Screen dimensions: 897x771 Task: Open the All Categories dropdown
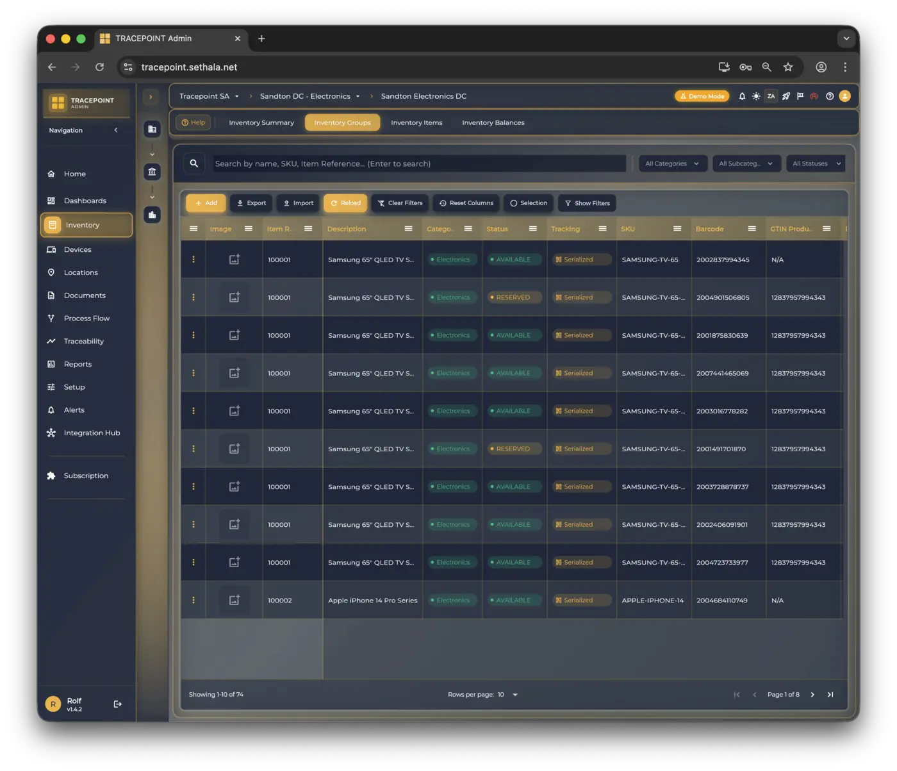pyautogui.click(x=672, y=163)
